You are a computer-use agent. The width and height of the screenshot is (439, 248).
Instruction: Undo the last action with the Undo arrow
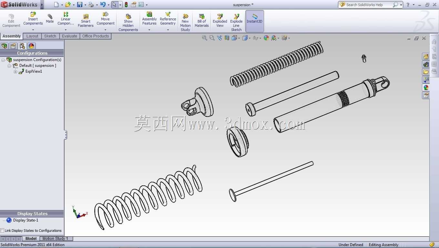(103, 5)
